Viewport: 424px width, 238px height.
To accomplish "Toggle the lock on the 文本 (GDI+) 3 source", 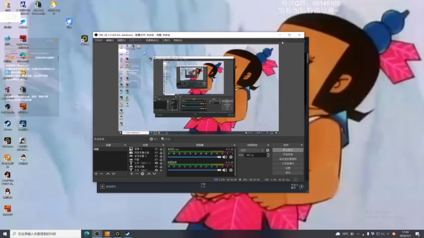I will click(161, 163).
